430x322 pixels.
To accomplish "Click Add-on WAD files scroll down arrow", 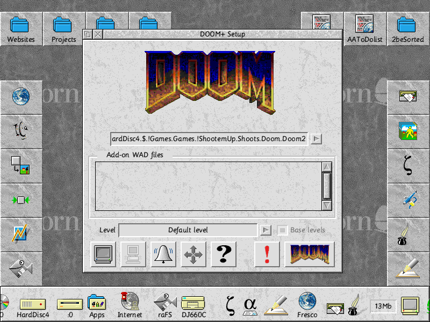I will tap(327, 206).
